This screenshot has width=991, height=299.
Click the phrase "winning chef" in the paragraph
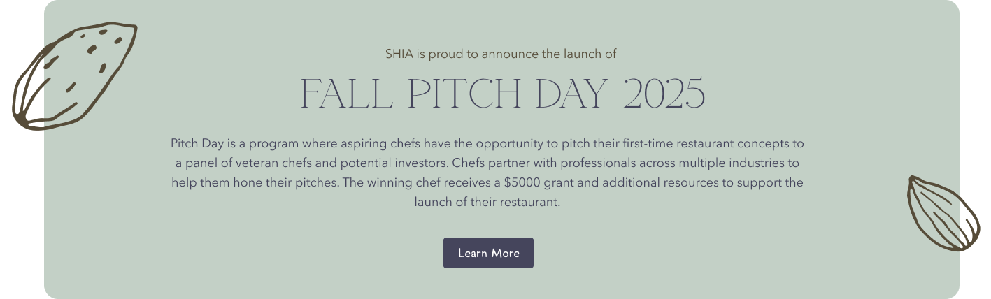[x=414, y=183]
